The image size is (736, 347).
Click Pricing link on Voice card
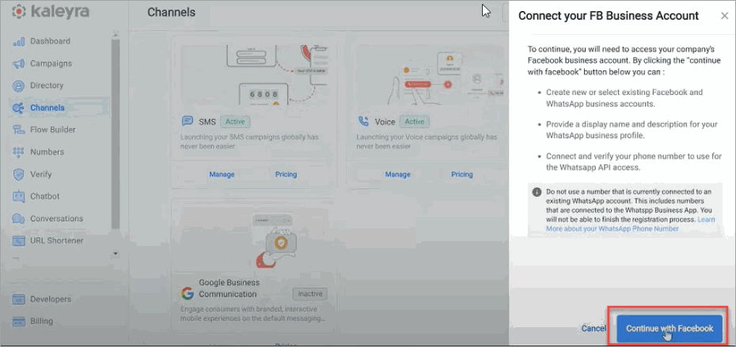462,175
